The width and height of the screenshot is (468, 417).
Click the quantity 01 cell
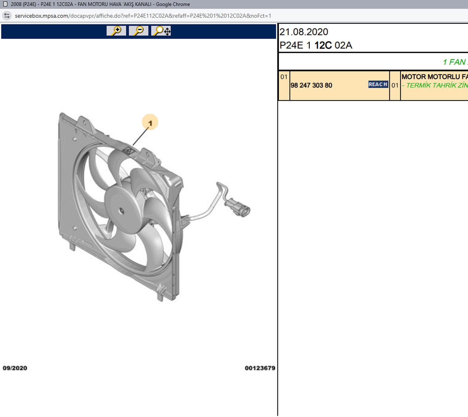(395, 86)
